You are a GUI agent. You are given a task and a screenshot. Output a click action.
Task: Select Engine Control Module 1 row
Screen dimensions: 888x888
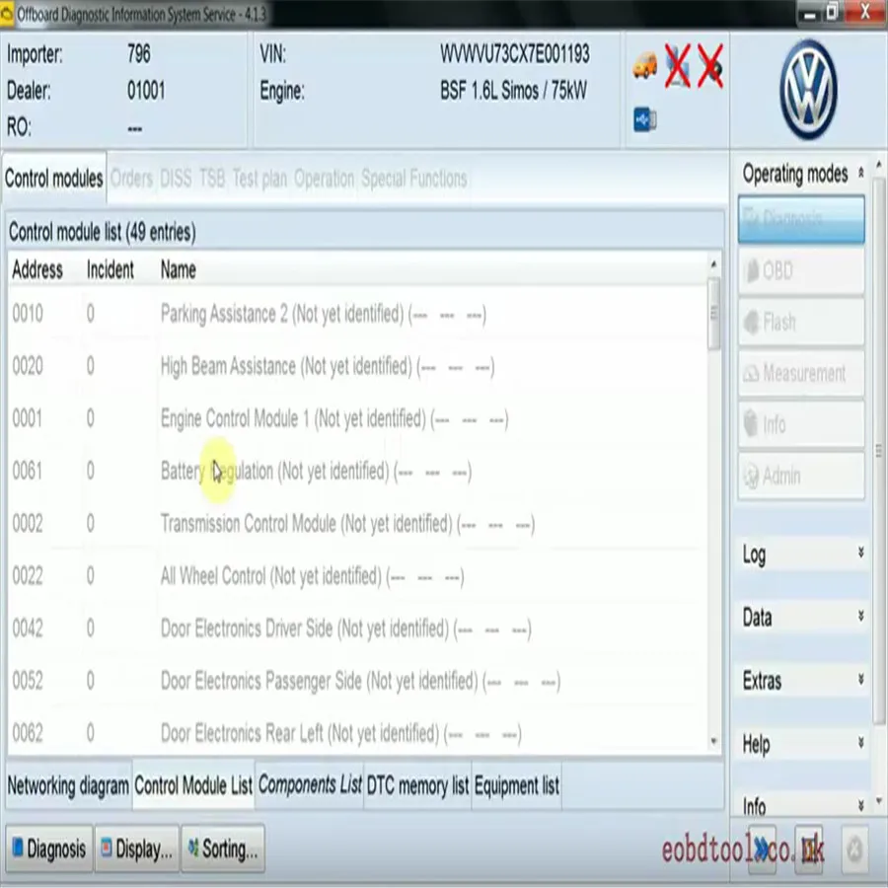pos(357,418)
